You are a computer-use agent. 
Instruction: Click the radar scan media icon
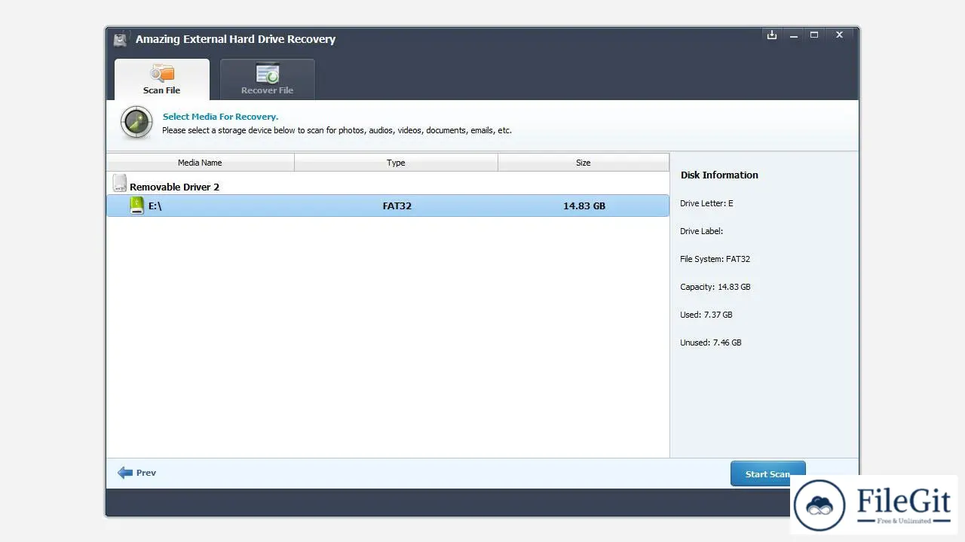pyautogui.click(x=136, y=123)
